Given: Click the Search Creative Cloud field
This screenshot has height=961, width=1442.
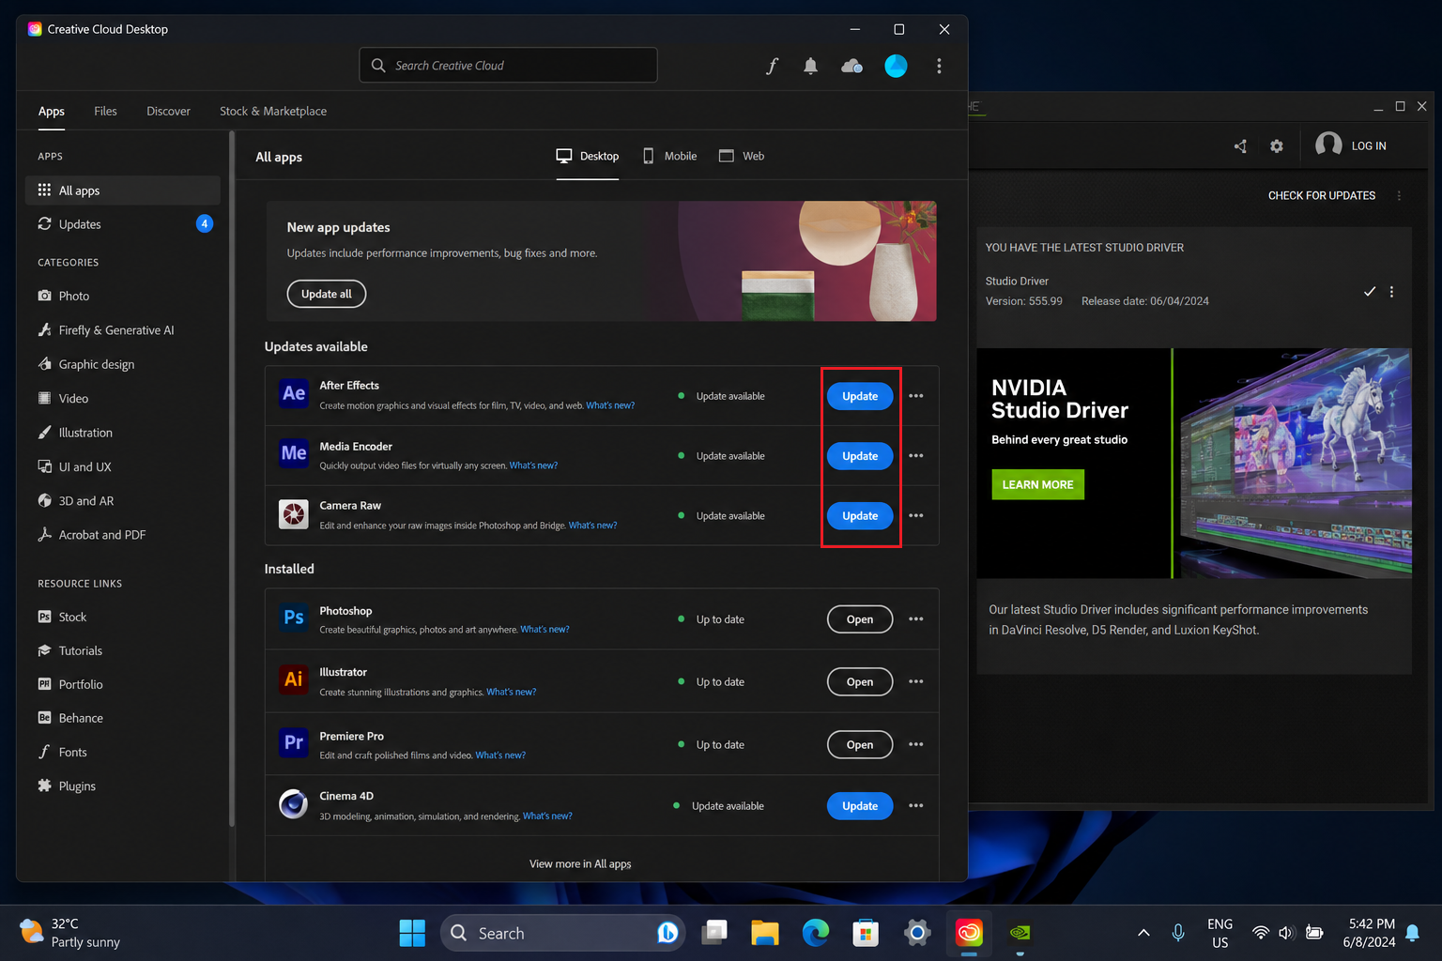Looking at the screenshot, I should (x=508, y=66).
